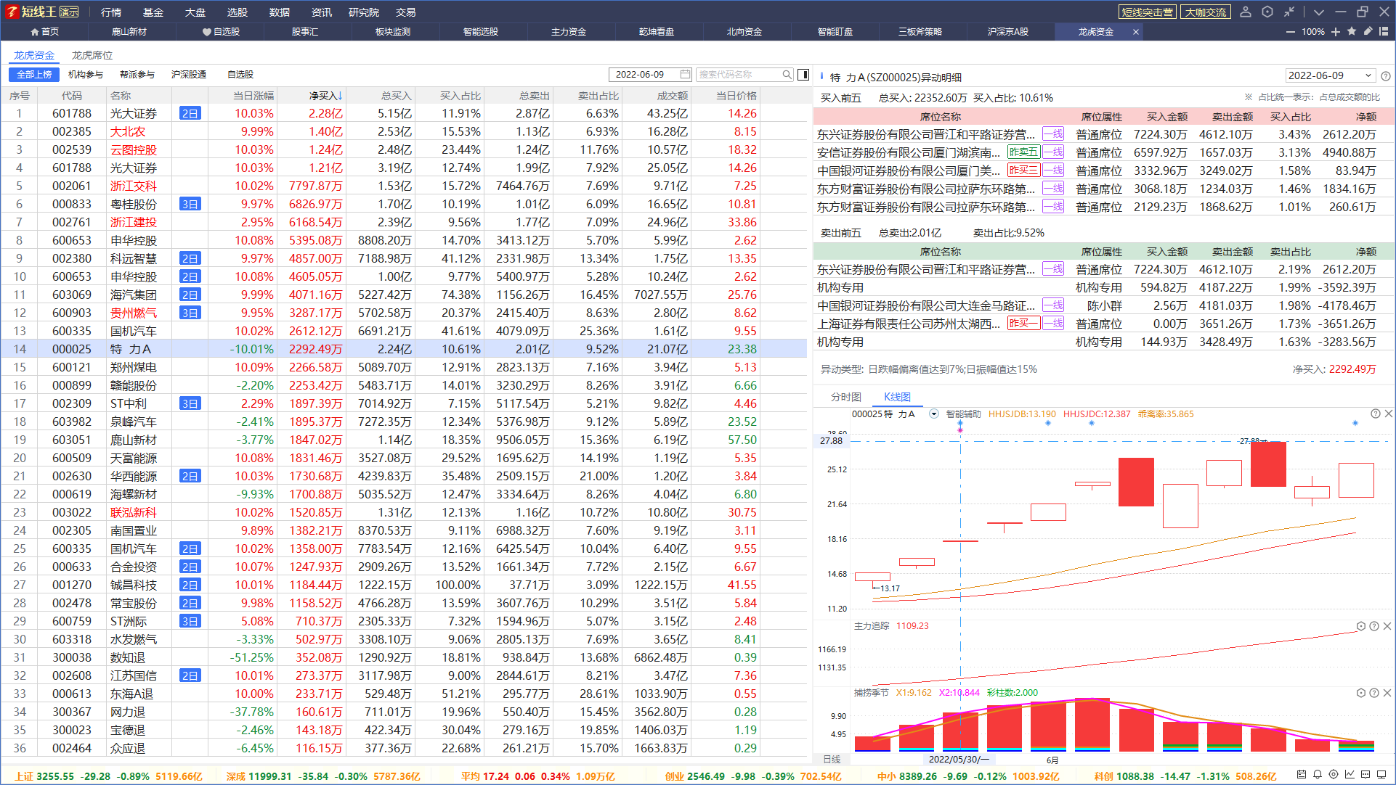This screenshot has width=1396, height=785.
Task: Zoom out with the minus icon beside 100%
Action: point(1291,32)
